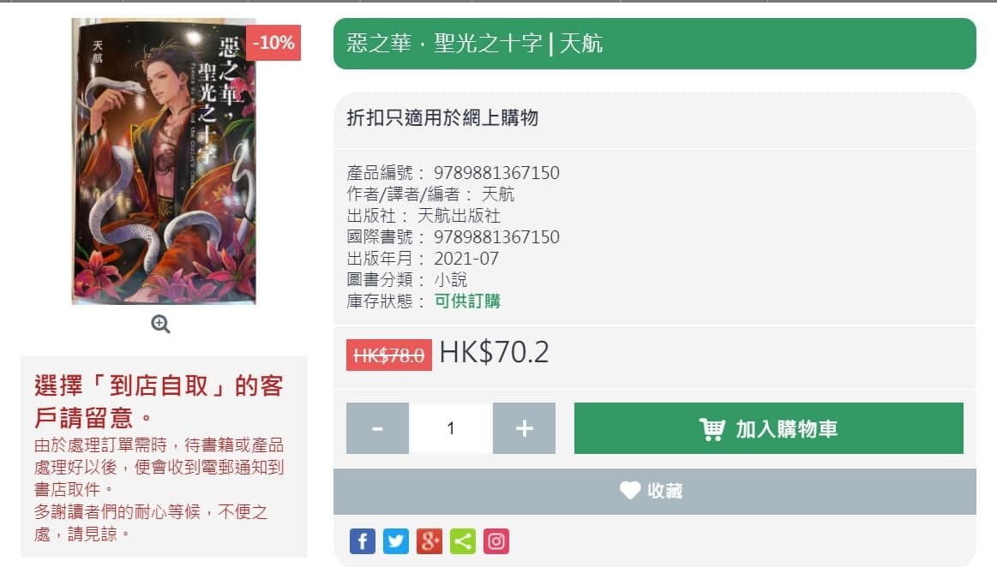Increase quantity with the plus button

click(x=524, y=428)
